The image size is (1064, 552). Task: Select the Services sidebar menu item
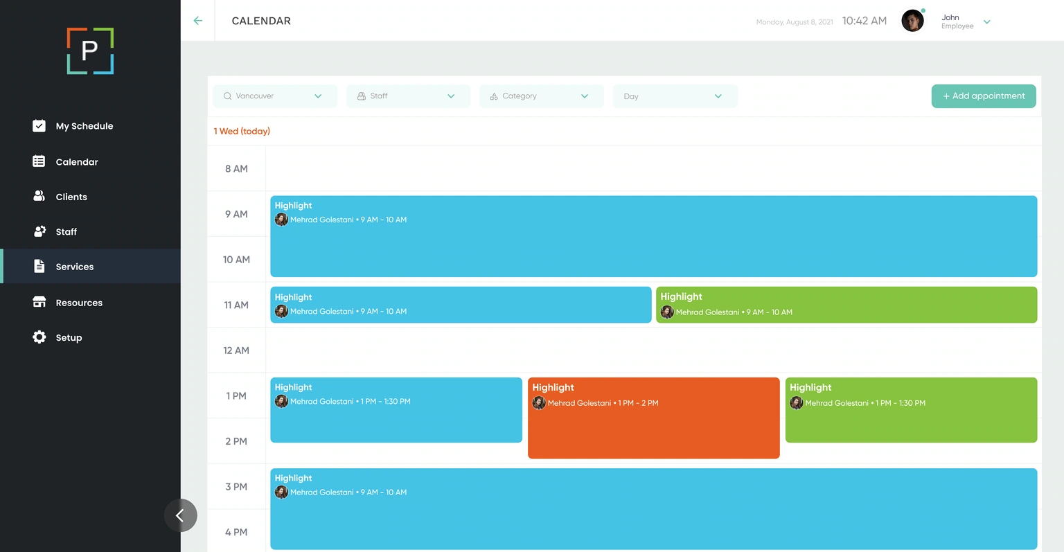pyautogui.click(x=90, y=266)
